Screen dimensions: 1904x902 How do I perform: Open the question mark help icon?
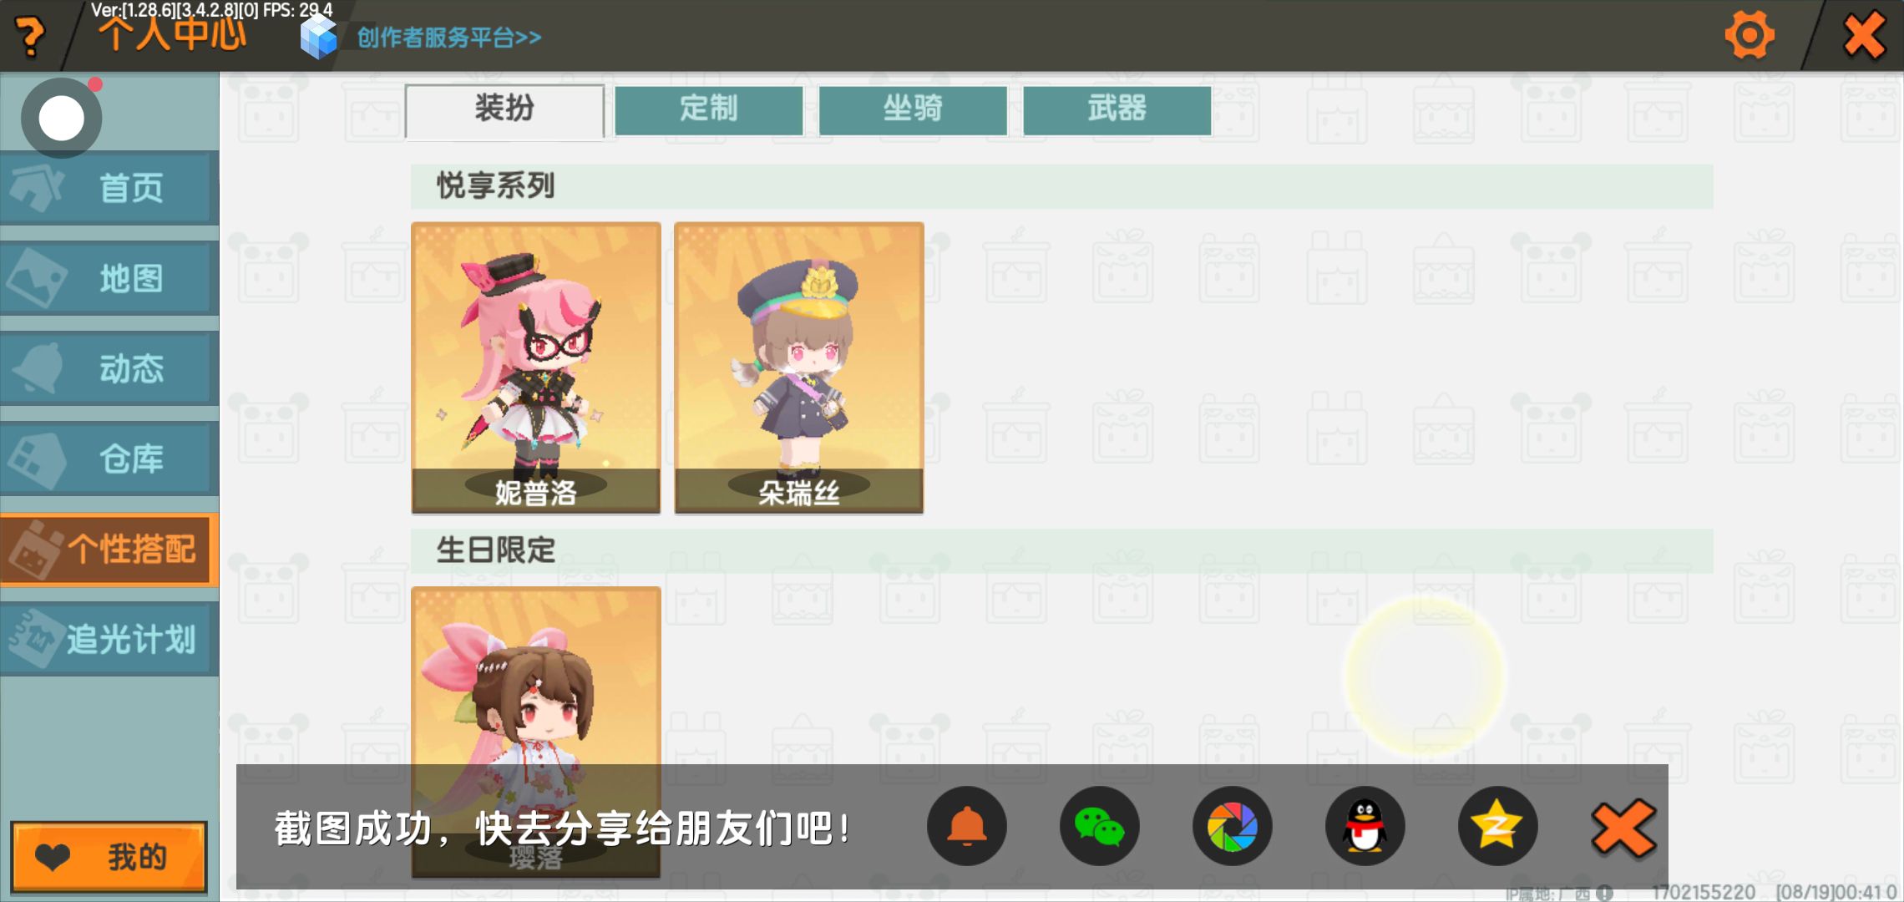tap(31, 36)
